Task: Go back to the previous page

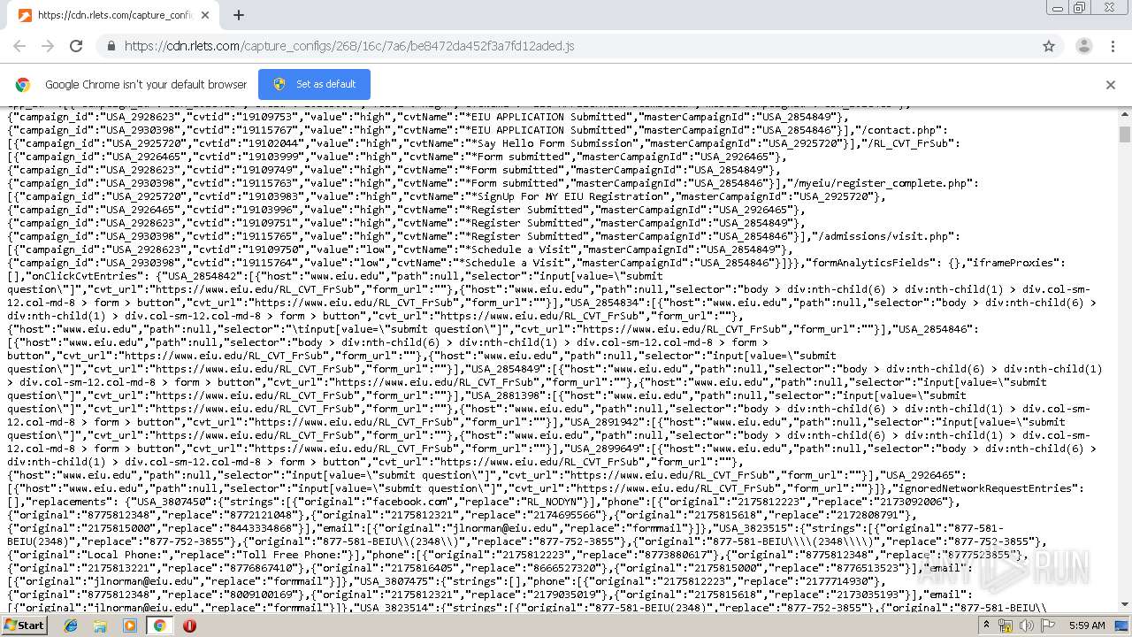Action: tap(19, 46)
